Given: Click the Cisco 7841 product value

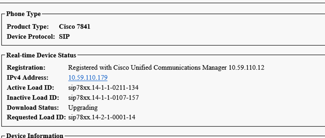Looking at the screenshot, I should pos(74,27).
